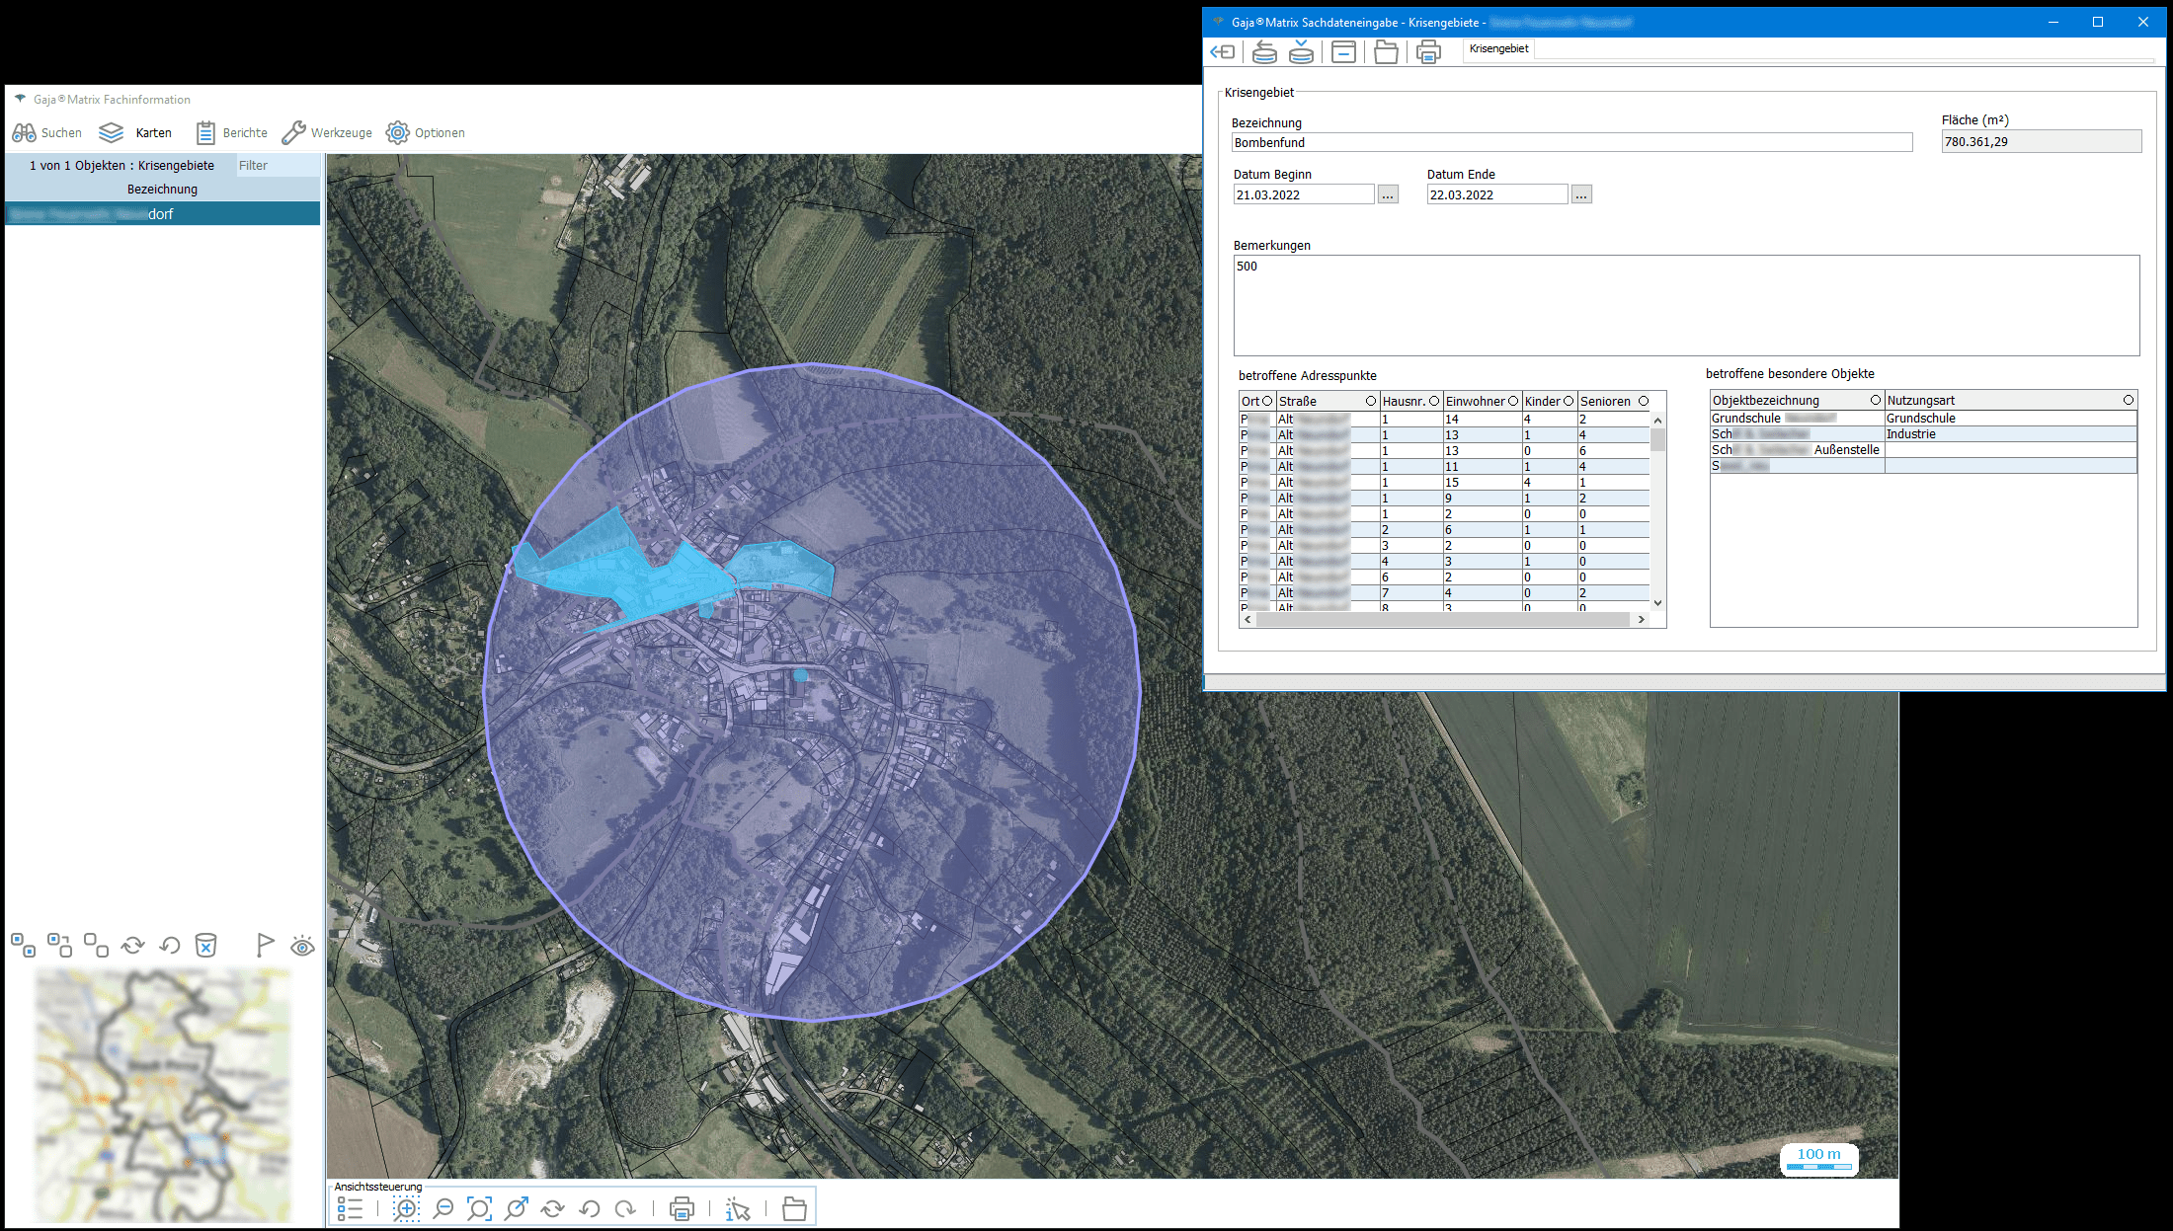Click the flag marker icon
Image resolution: width=2173 pixels, height=1231 pixels.
pos(265,946)
